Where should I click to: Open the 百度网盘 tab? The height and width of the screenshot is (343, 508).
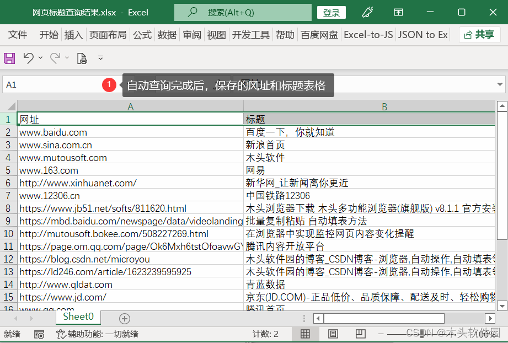319,35
